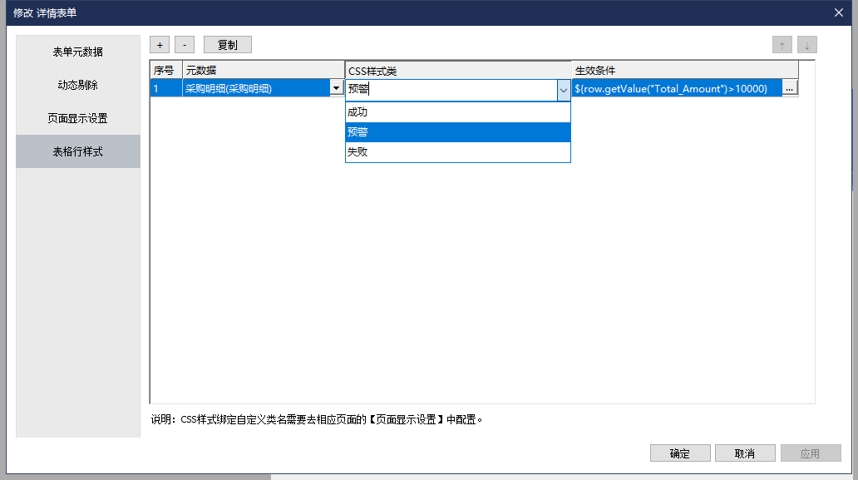The height and width of the screenshot is (480, 858).
Task: Click the plus button to add row
Action: [x=160, y=45]
